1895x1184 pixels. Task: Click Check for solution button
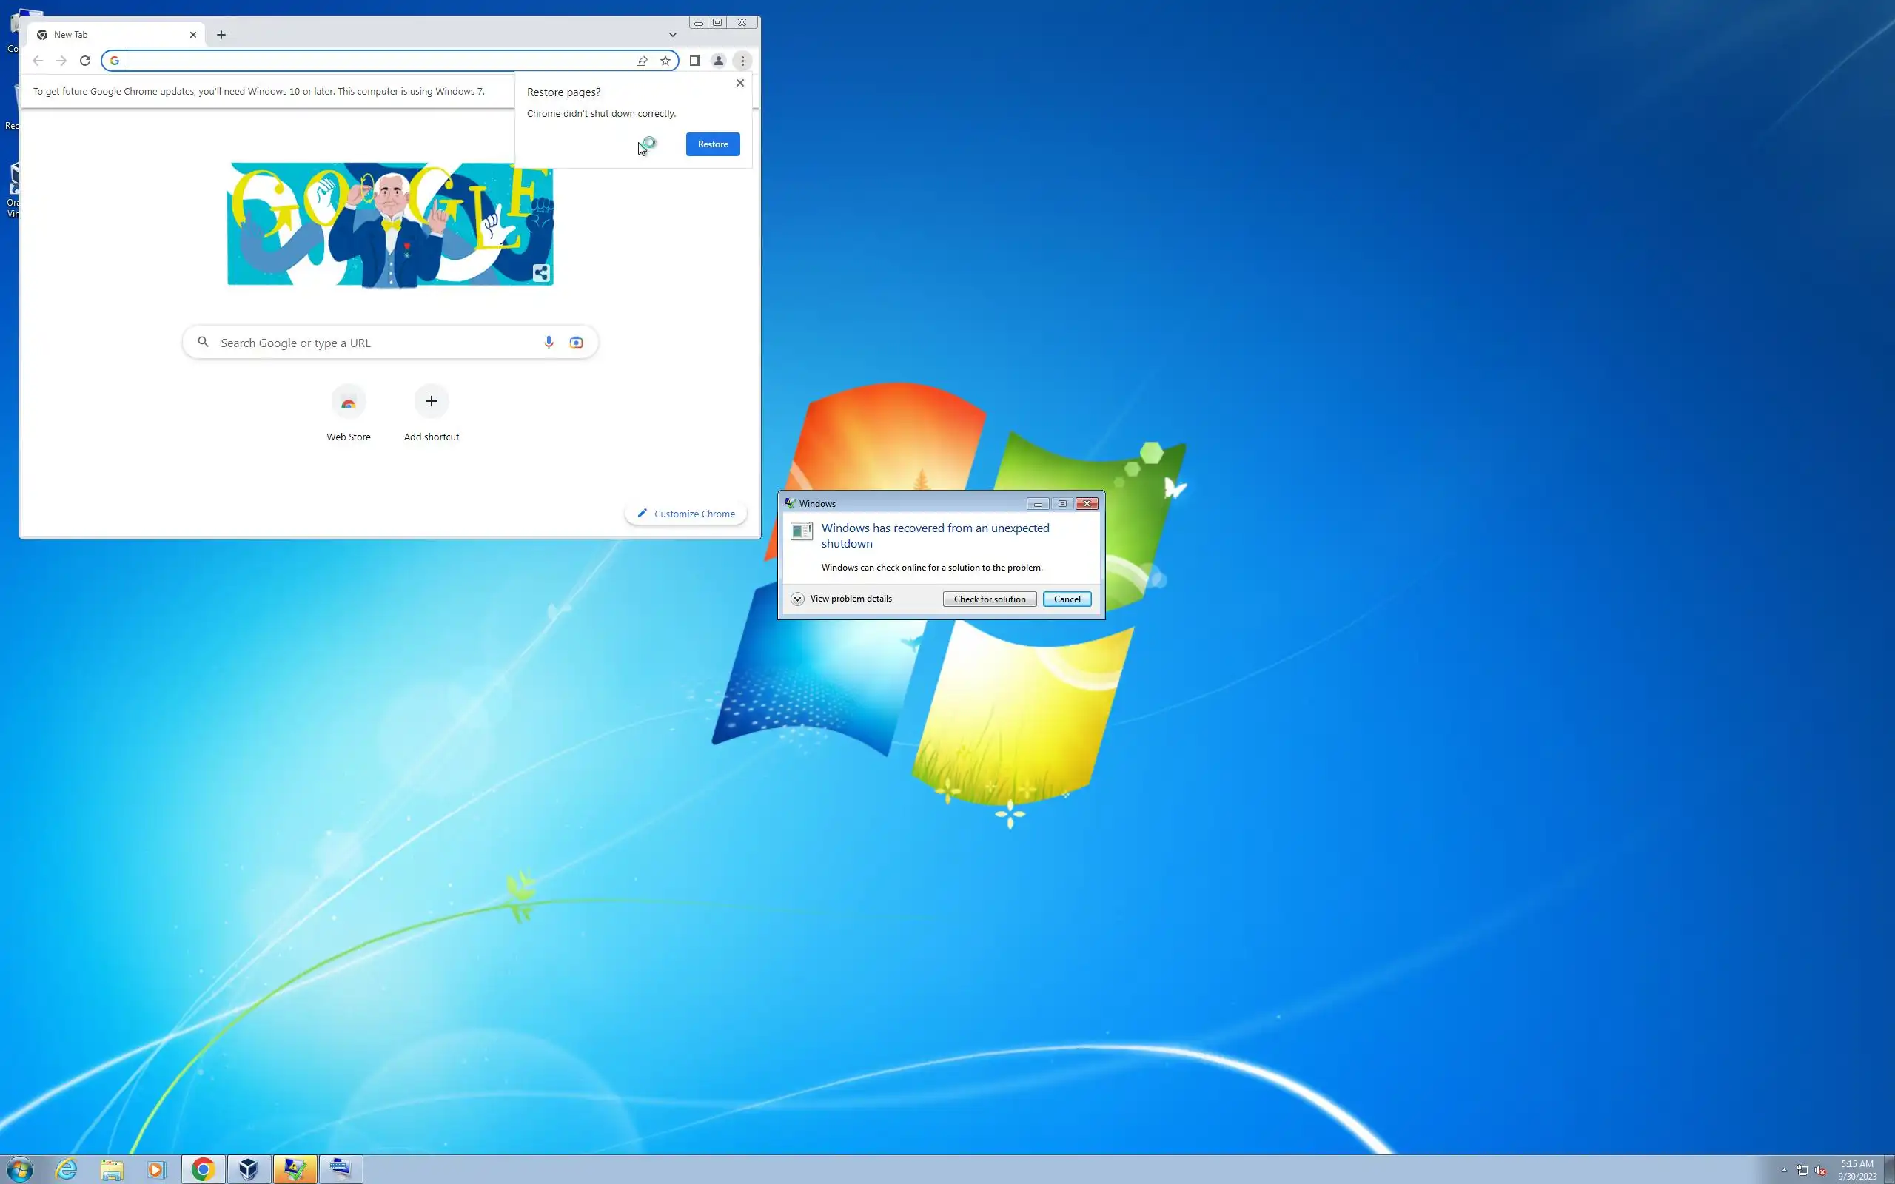989,599
